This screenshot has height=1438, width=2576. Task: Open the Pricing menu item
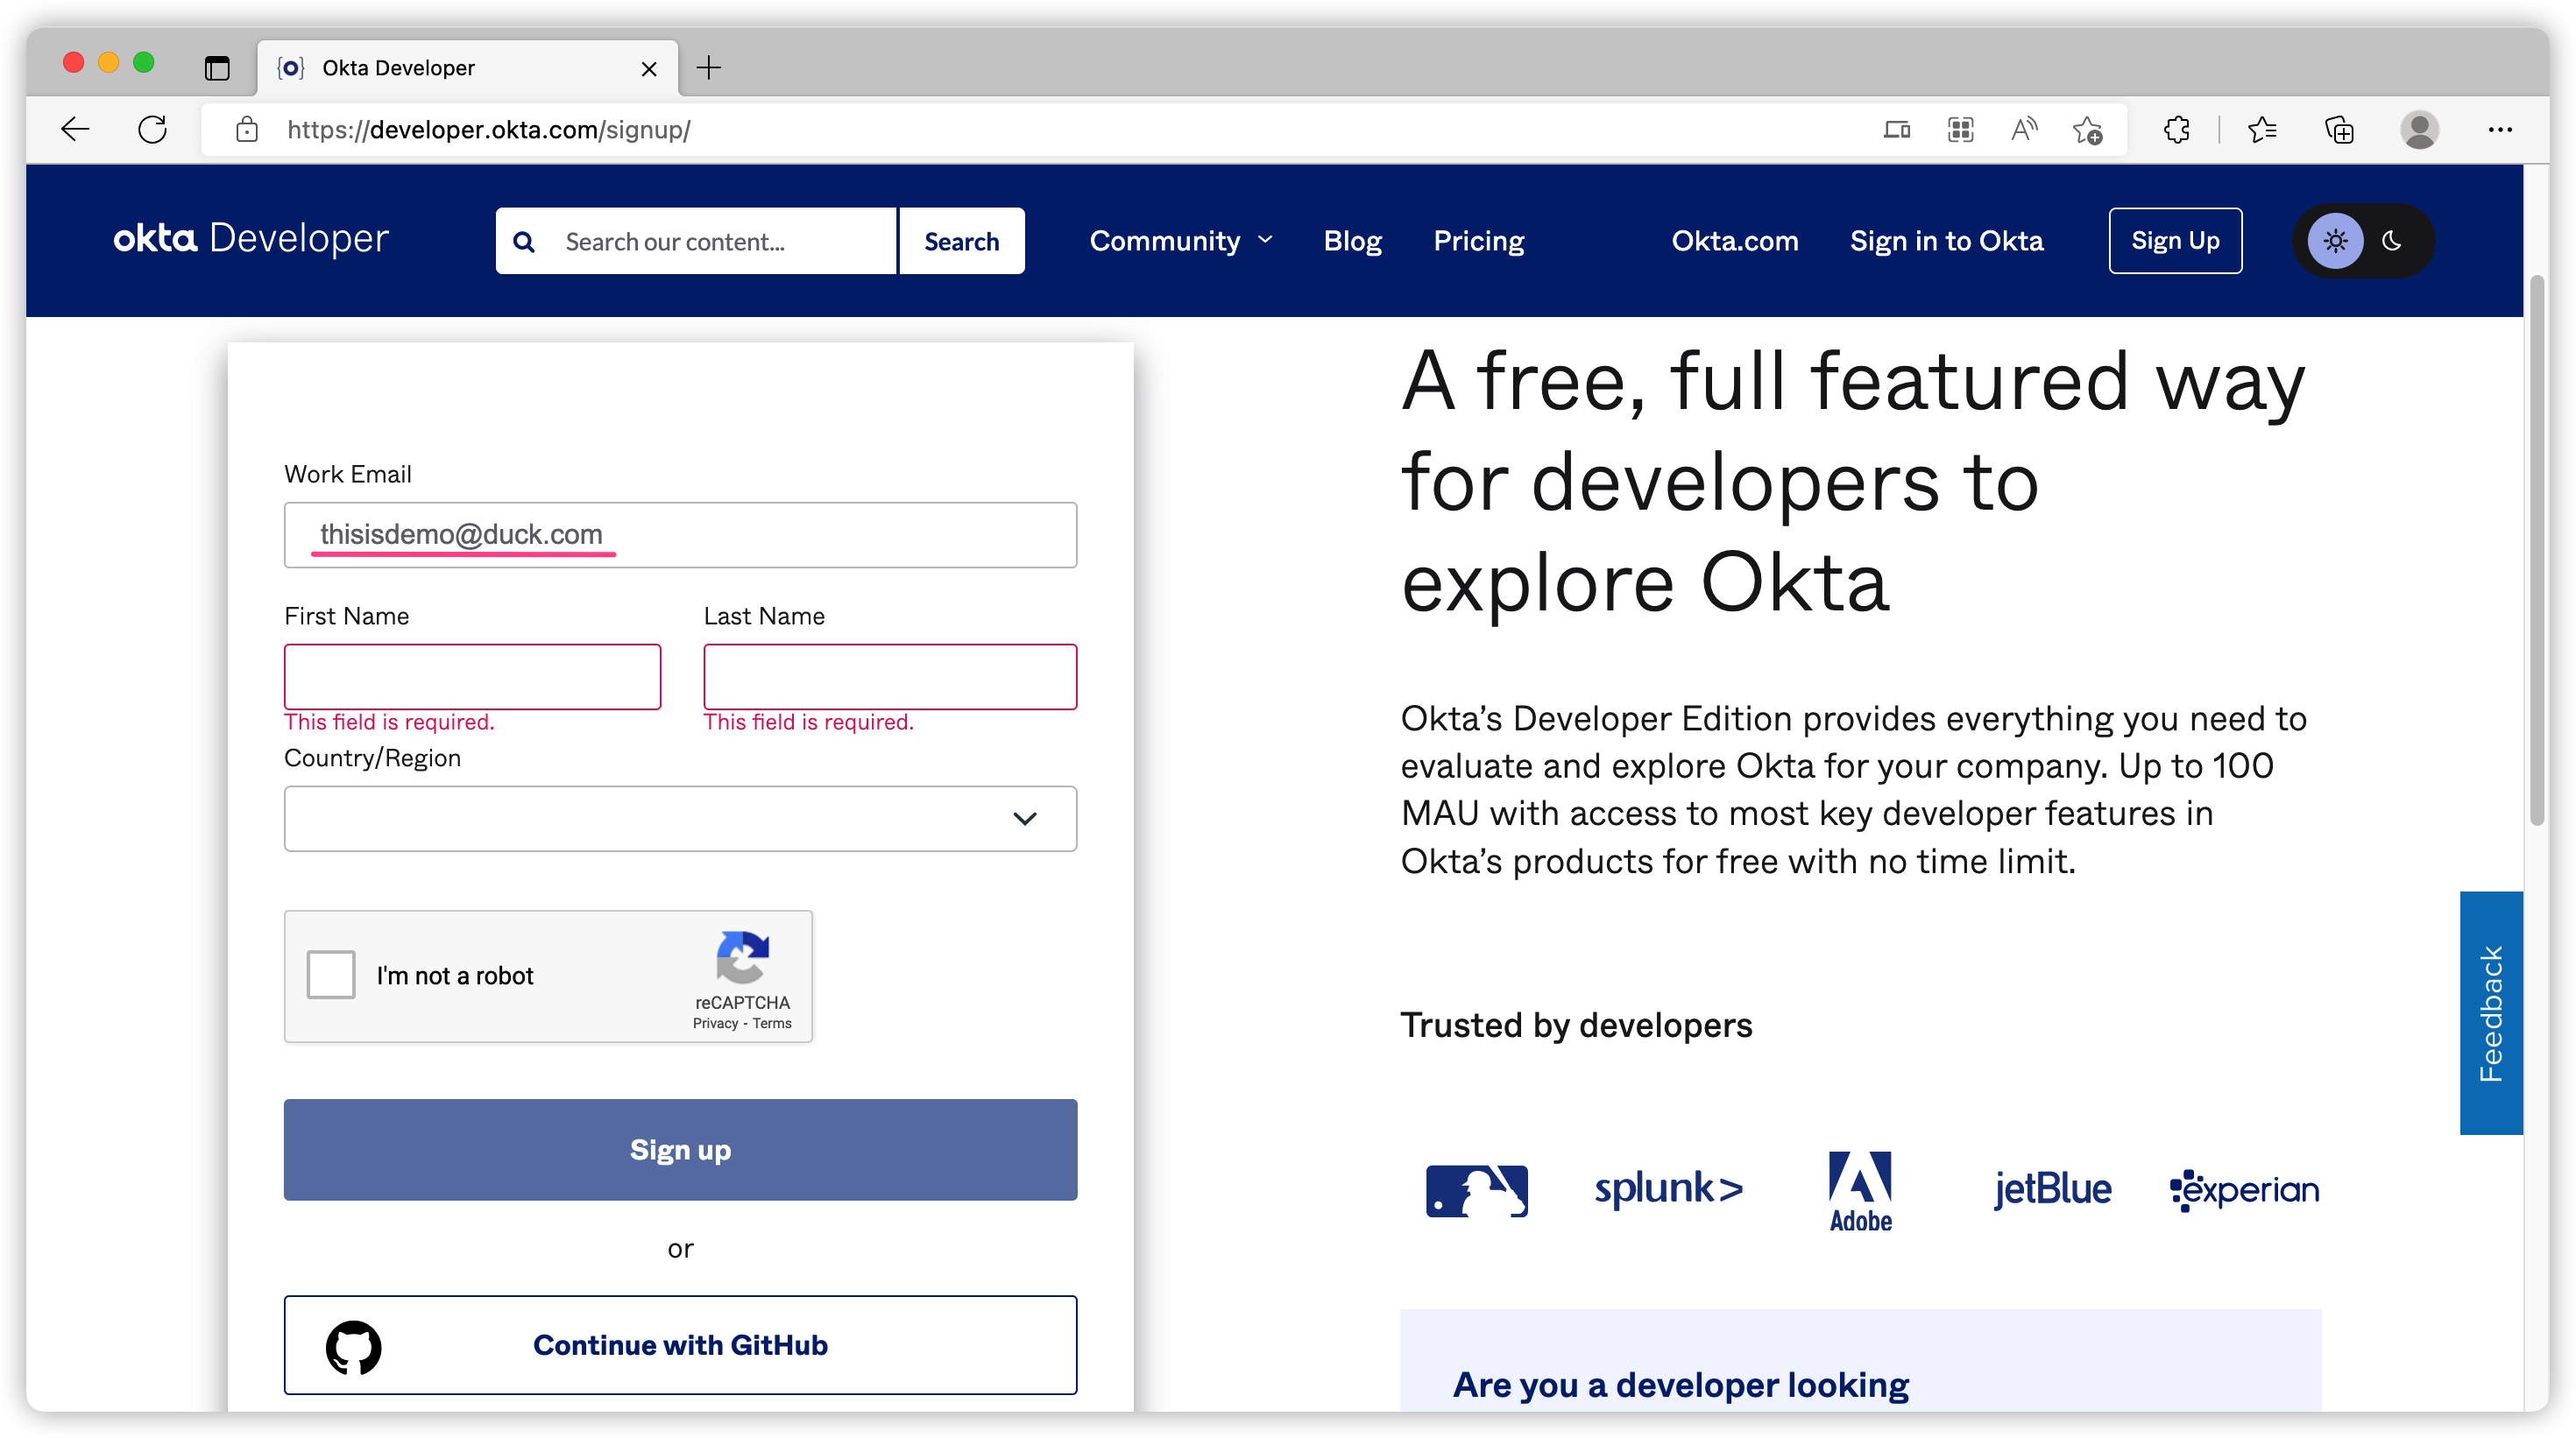tap(1478, 241)
